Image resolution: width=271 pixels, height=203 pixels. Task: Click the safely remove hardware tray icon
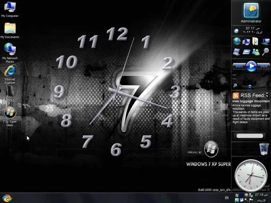tap(251, 195)
